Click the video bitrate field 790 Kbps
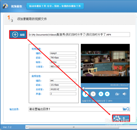 [63, 57]
